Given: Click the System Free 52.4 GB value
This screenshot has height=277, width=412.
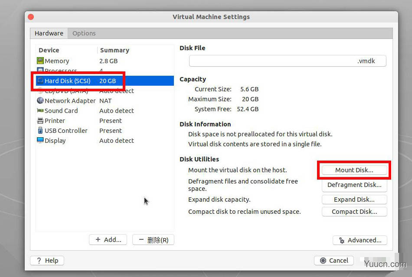Looking at the screenshot, I should 248,109.
